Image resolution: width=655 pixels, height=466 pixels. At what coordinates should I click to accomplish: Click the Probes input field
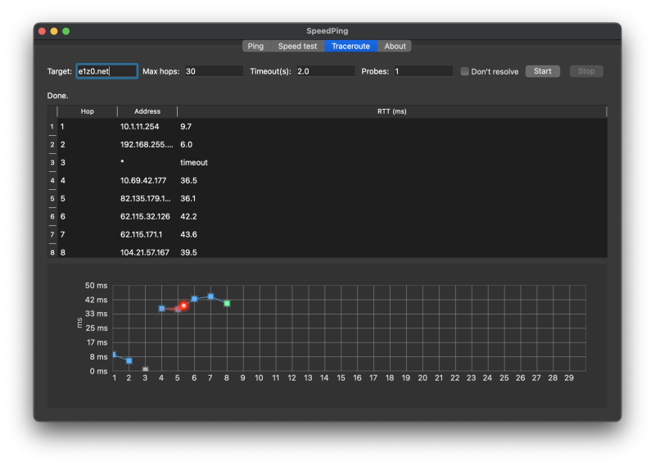pyautogui.click(x=423, y=71)
